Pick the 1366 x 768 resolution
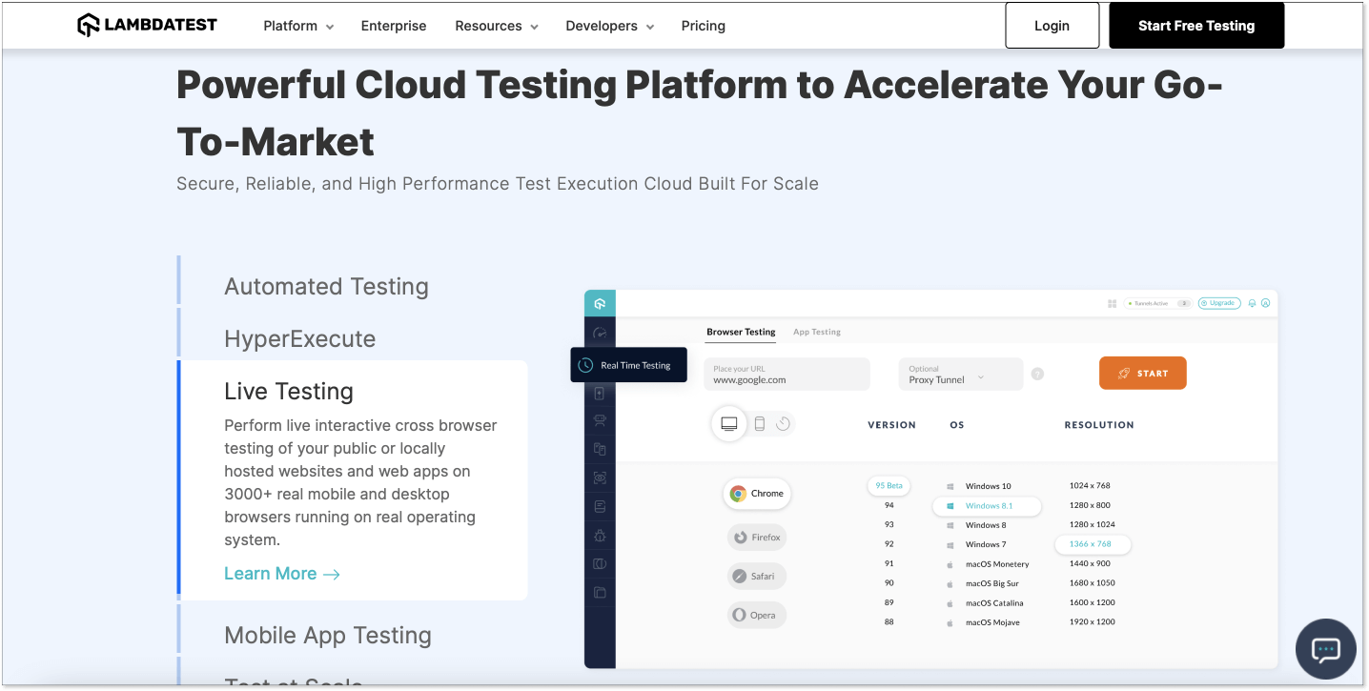 (1093, 544)
